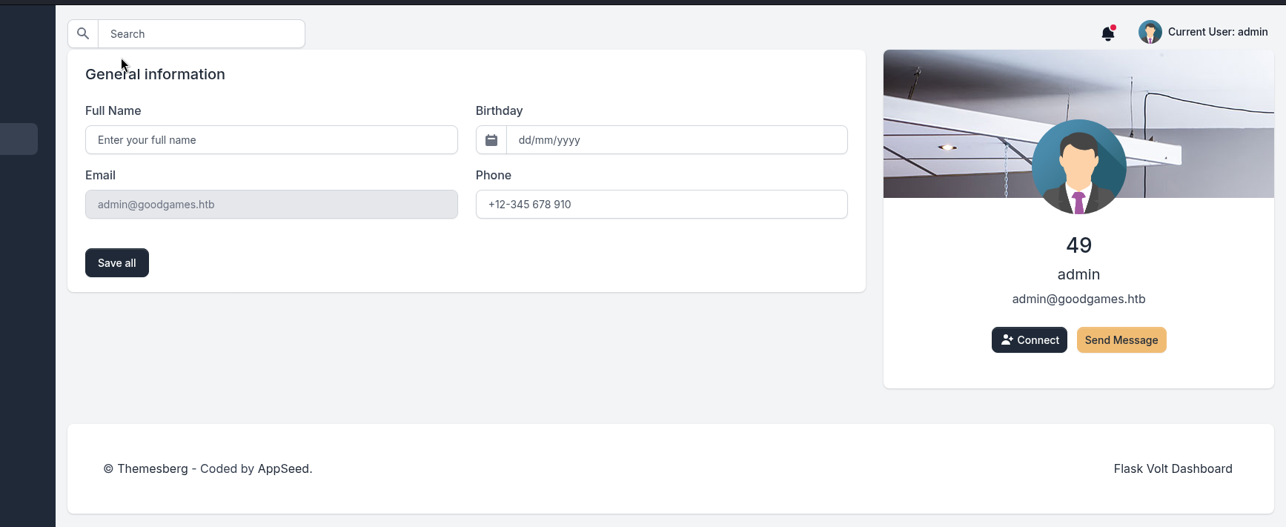The height and width of the screenshot is (527, 1286).
Task: Click the disabled Email field
Action: pos(271,205)
